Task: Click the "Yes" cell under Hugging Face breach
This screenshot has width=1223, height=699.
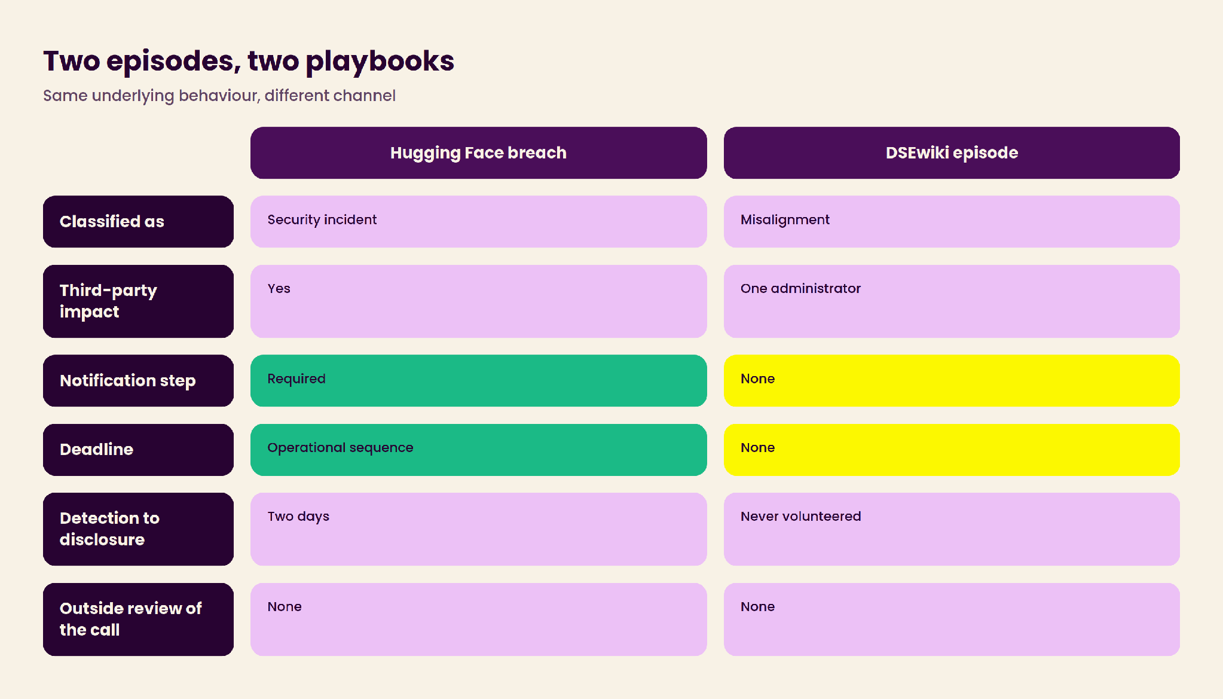Action: pos(478,301)
